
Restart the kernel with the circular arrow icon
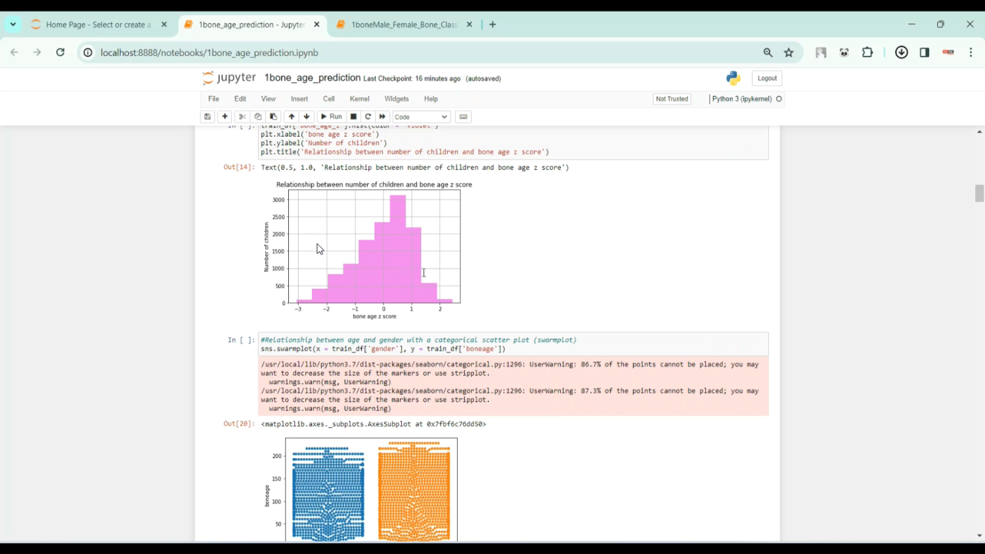click(368, 117)
